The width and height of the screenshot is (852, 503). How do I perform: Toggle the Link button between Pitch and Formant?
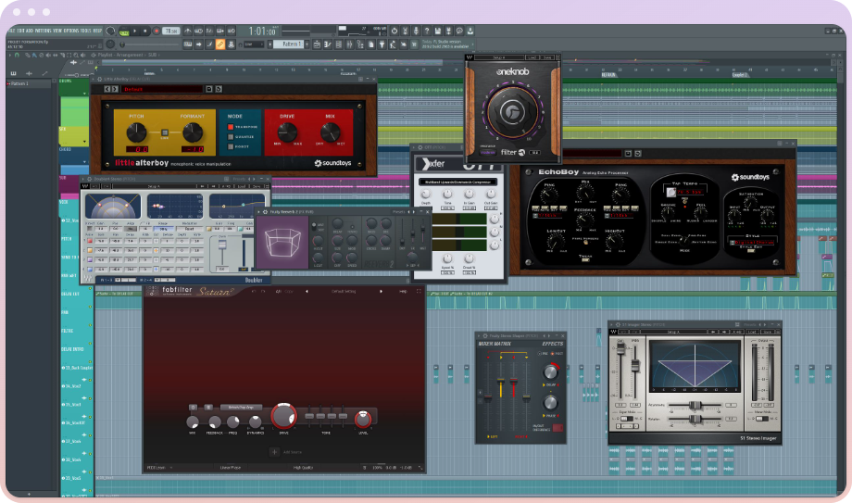(165, 132)
